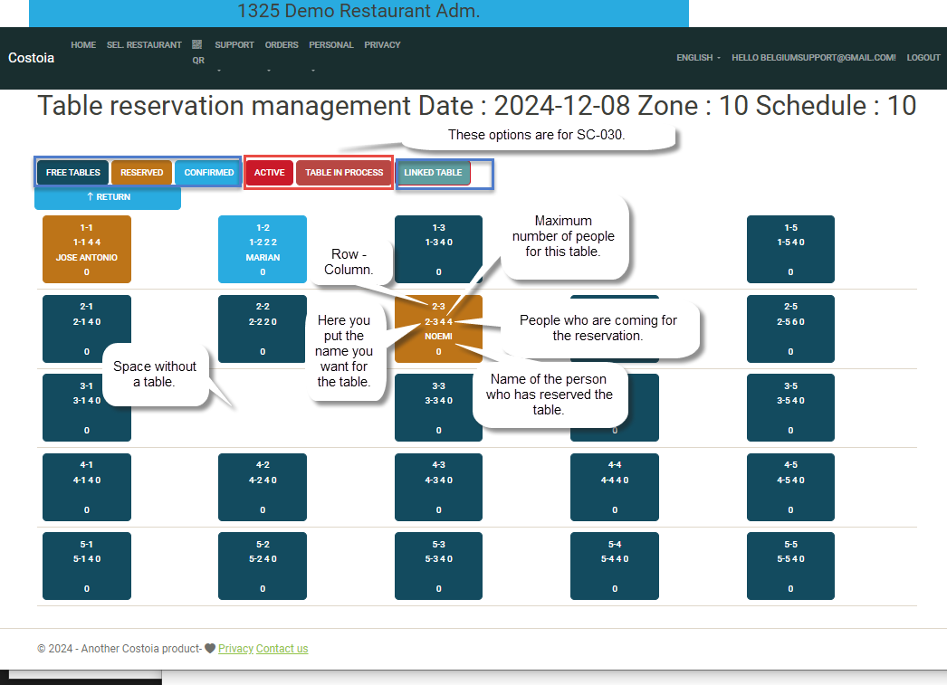The image size is (947, 685).
Task: Toggle the Free Tables filter
Action: pos(73,173)
